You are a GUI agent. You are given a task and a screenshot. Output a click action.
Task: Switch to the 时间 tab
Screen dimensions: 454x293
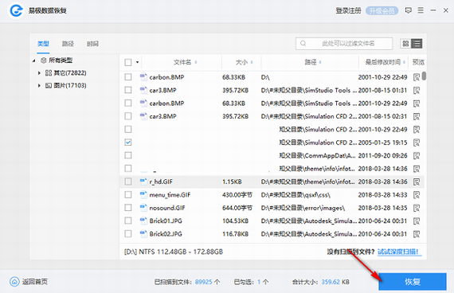click(92, 44)
